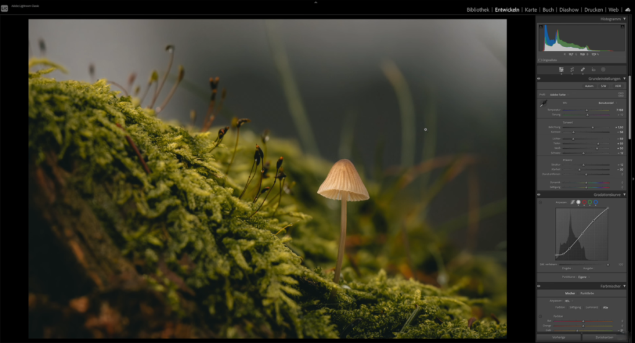Switch to the Karte module
The height and width of the screenshot is (343, 635).
pyautogui.click(x=531, y=10)
